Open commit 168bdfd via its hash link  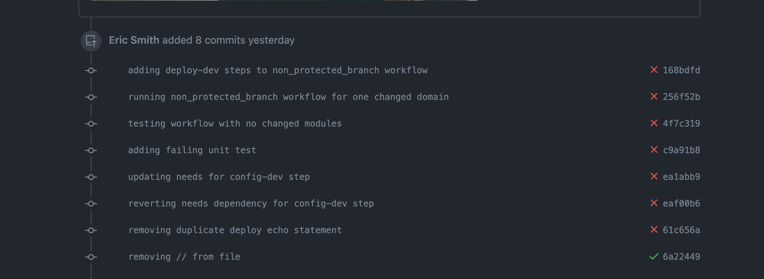click(x=681, y=70)
